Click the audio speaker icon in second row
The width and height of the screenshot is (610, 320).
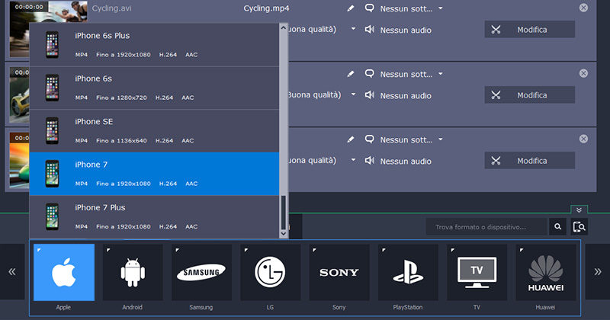[x=370, y=95]
